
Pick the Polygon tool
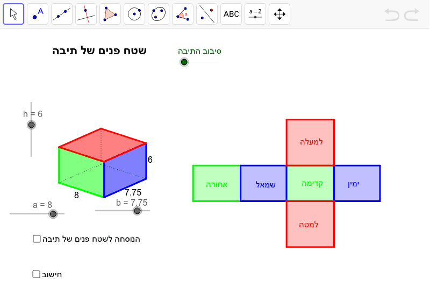[x=110, y=14]
